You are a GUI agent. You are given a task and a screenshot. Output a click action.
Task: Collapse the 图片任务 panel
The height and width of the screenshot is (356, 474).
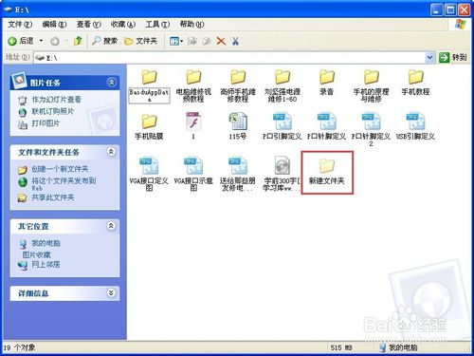point(111,83)
